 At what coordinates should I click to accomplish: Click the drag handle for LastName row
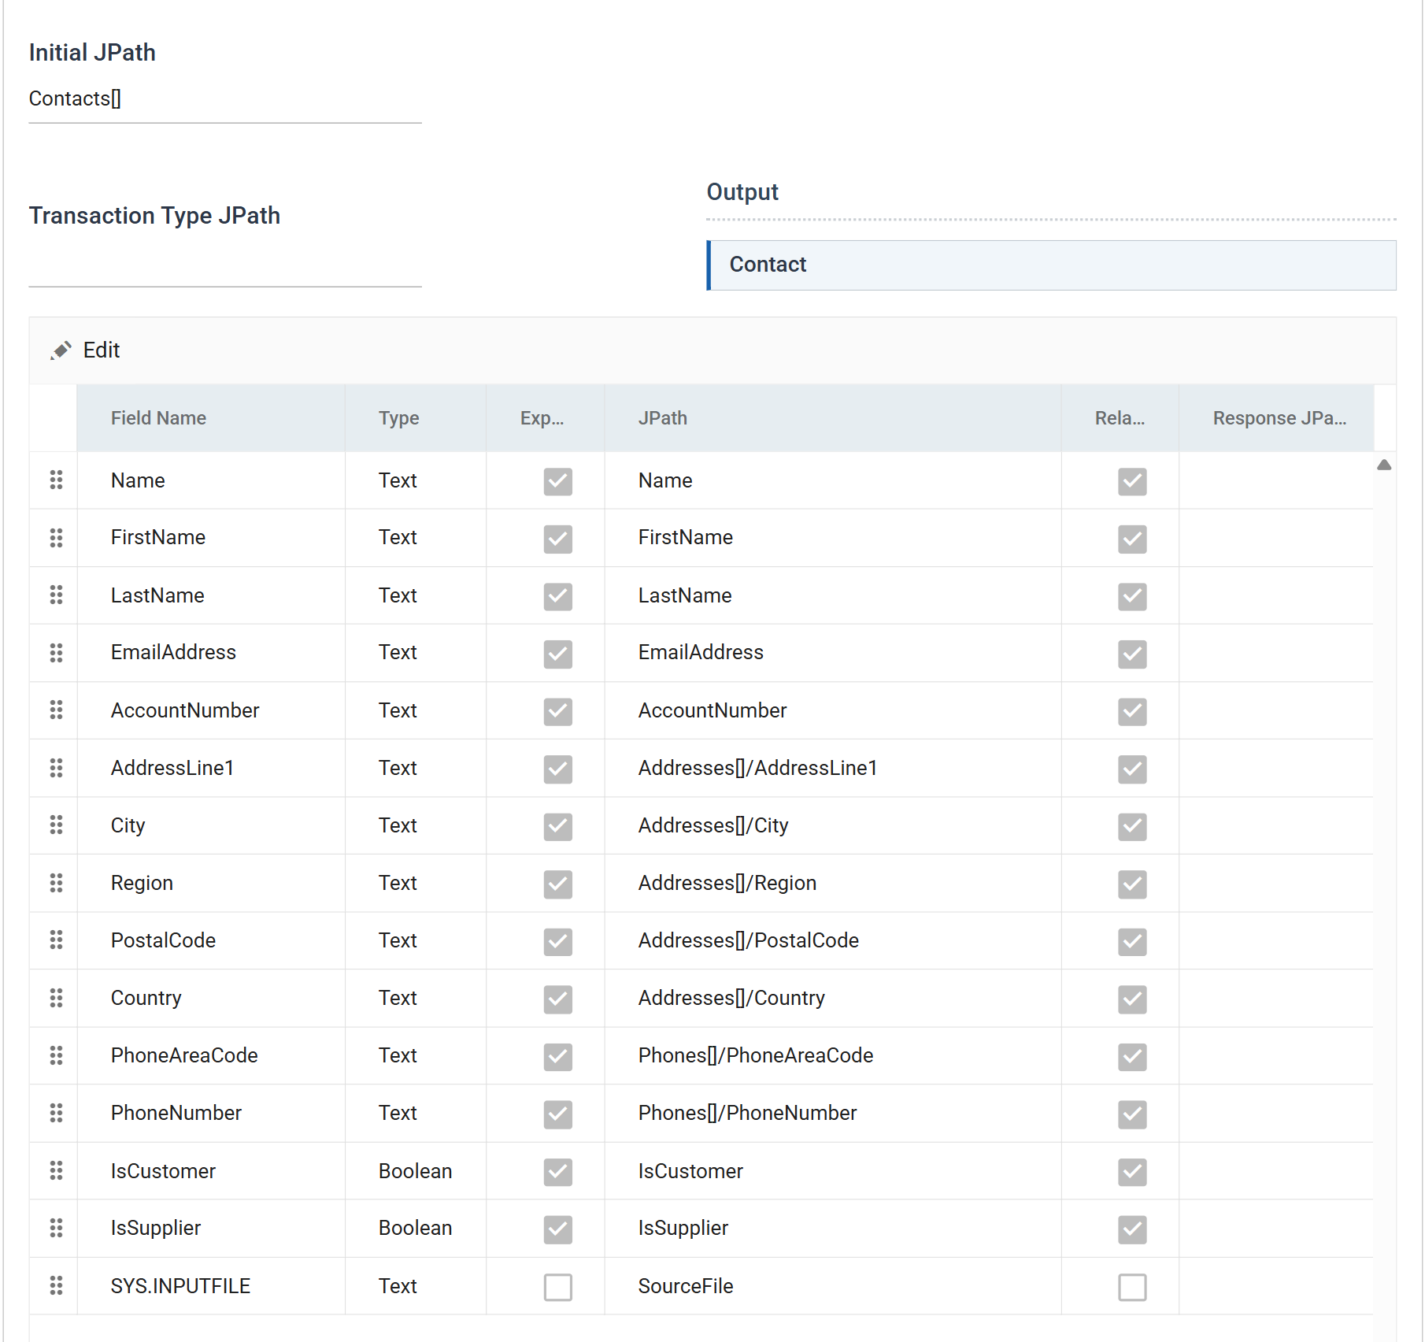(x=56, y=595)
